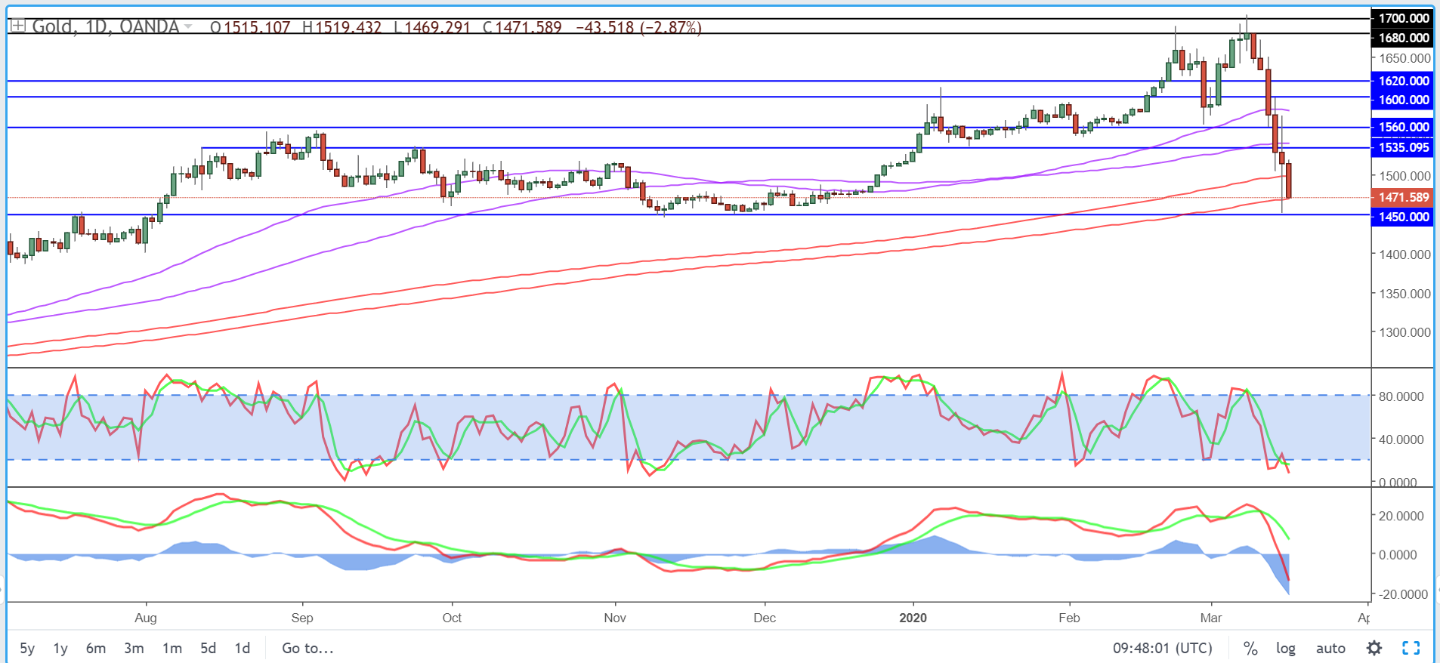Click the -43.518 (-2.87%) change value

638,27
